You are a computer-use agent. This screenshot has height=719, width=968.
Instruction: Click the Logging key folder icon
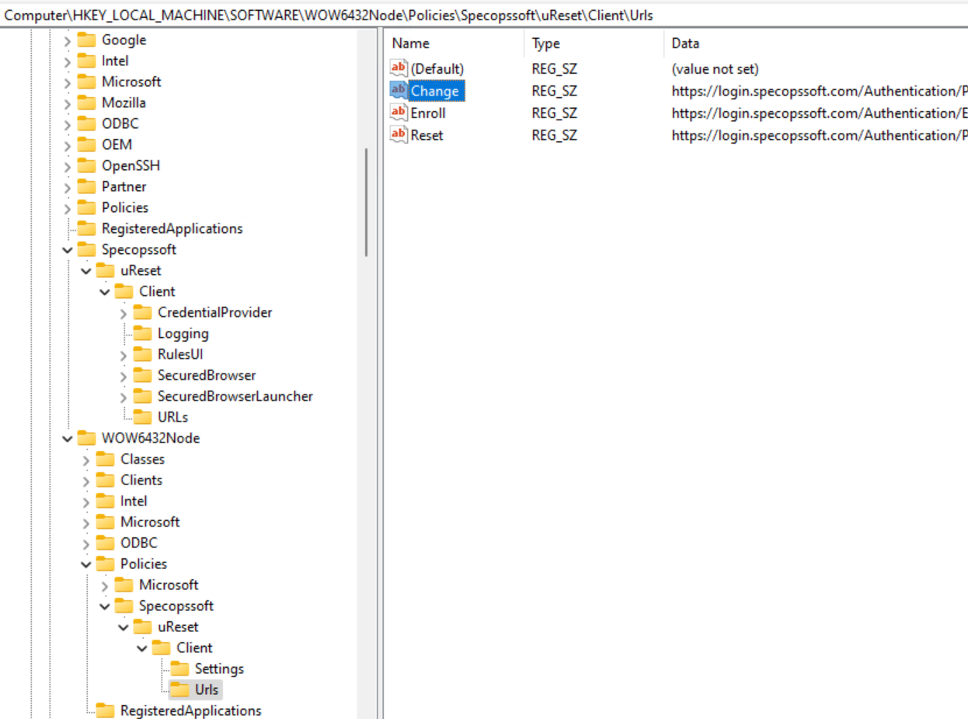click(x=142, y=333)
